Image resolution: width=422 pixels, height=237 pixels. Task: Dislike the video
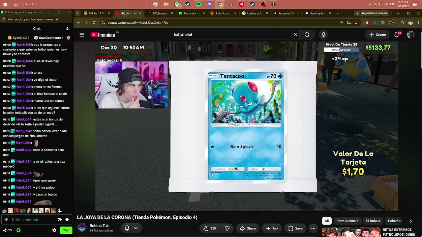(x=227, y=228)
